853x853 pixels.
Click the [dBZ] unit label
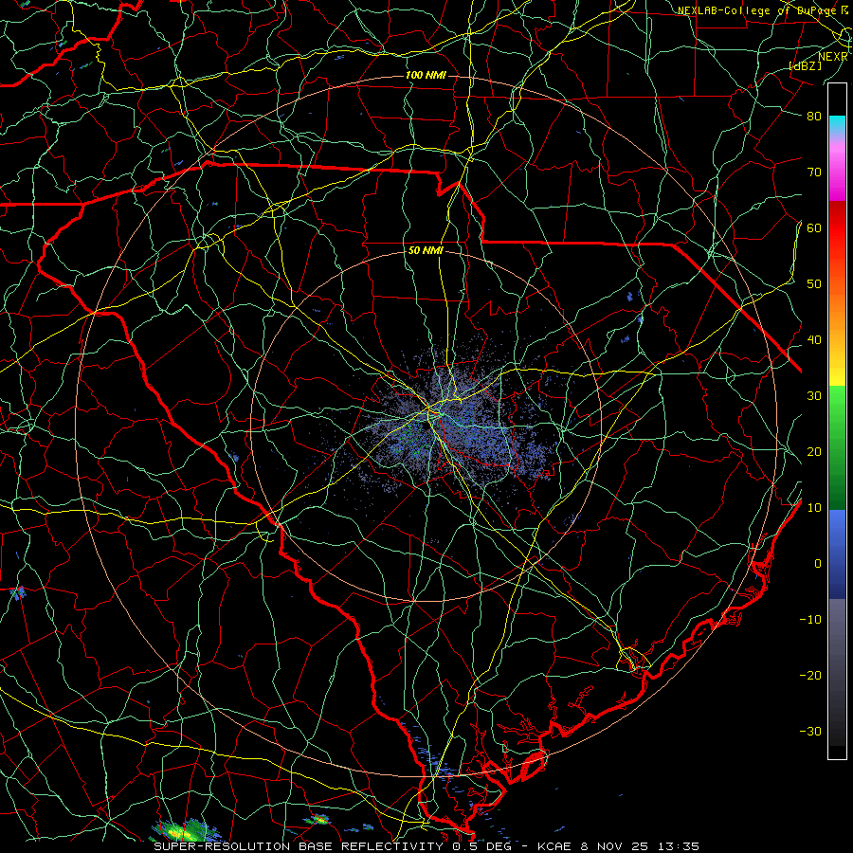click(x=805, y=65)
